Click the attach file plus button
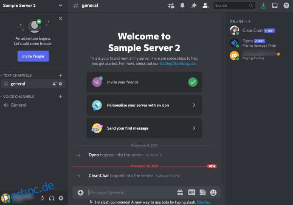 pos(81,193)
